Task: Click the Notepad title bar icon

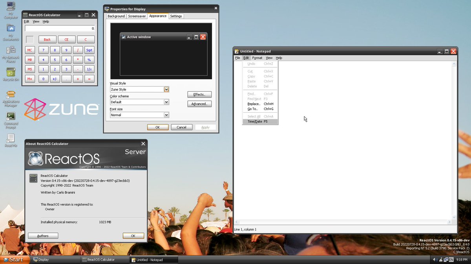Action: [x=237, y=51]
